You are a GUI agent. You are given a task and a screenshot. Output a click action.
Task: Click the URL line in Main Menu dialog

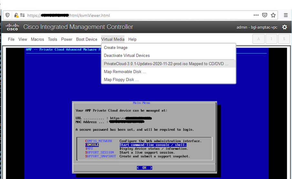(114, 118)
